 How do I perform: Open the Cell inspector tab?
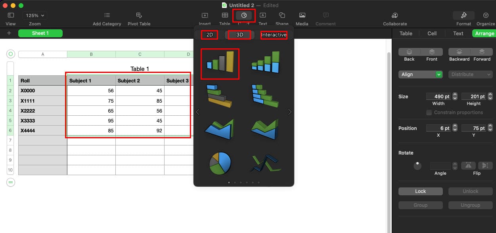pos(432,33)
